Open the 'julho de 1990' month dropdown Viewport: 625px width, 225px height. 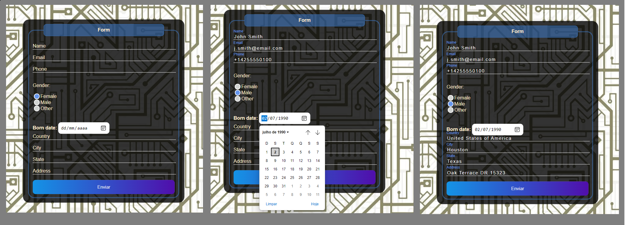(275, 132)
